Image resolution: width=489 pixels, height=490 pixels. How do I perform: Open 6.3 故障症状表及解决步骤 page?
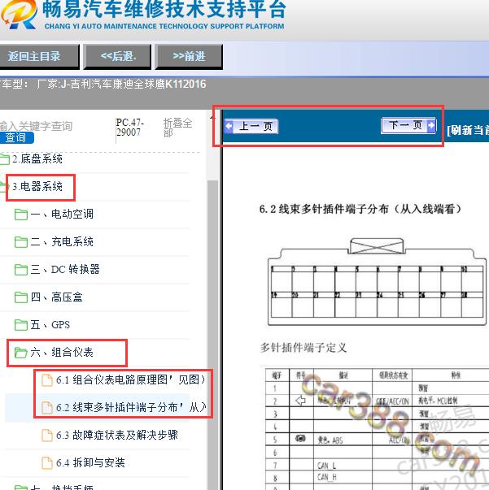117,435
